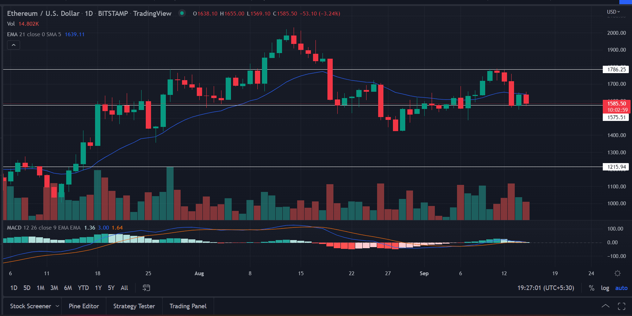Viewport: 632px width, 316px height.
Task: Open the USD currency dropdown
Action: coord(613,12)
